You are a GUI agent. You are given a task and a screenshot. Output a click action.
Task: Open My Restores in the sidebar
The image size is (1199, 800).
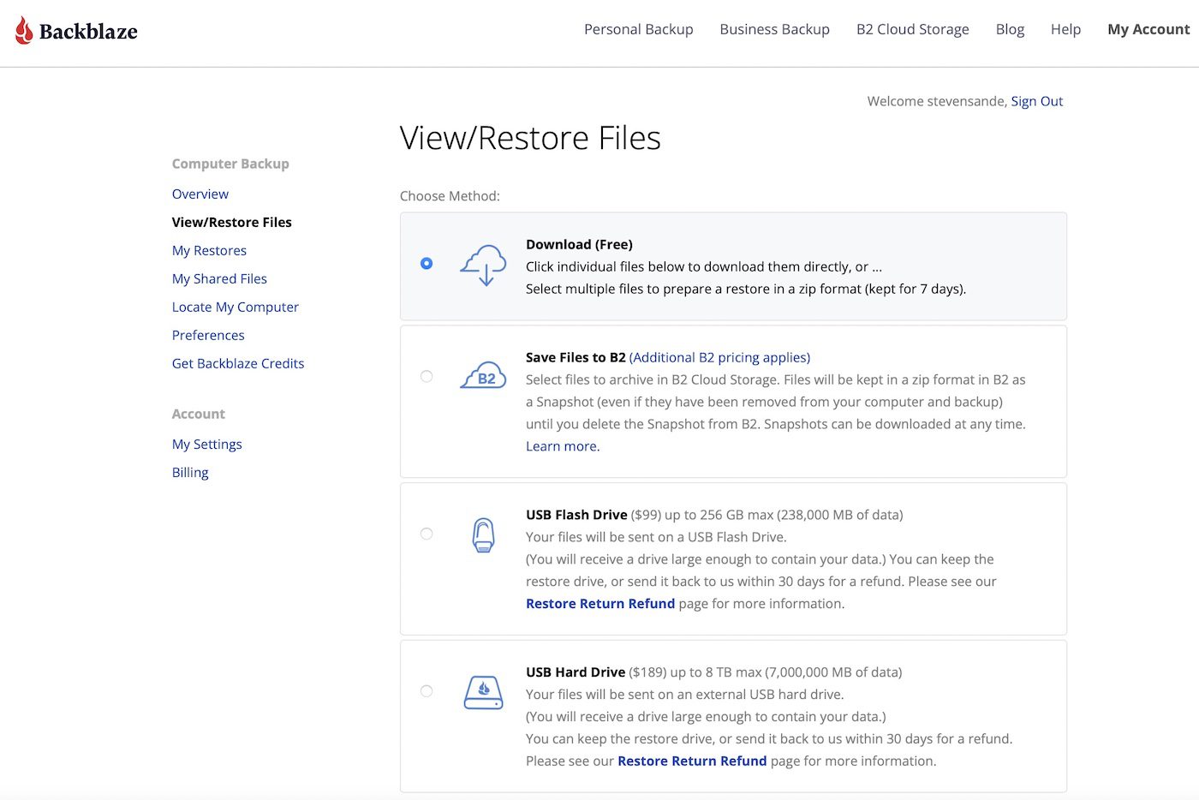click(x=209, y=250)
